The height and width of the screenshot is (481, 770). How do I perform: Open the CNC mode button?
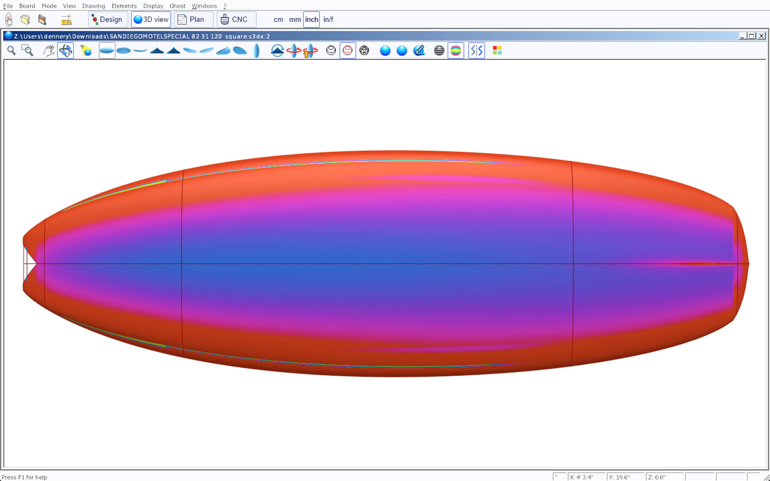click(236, 20)
